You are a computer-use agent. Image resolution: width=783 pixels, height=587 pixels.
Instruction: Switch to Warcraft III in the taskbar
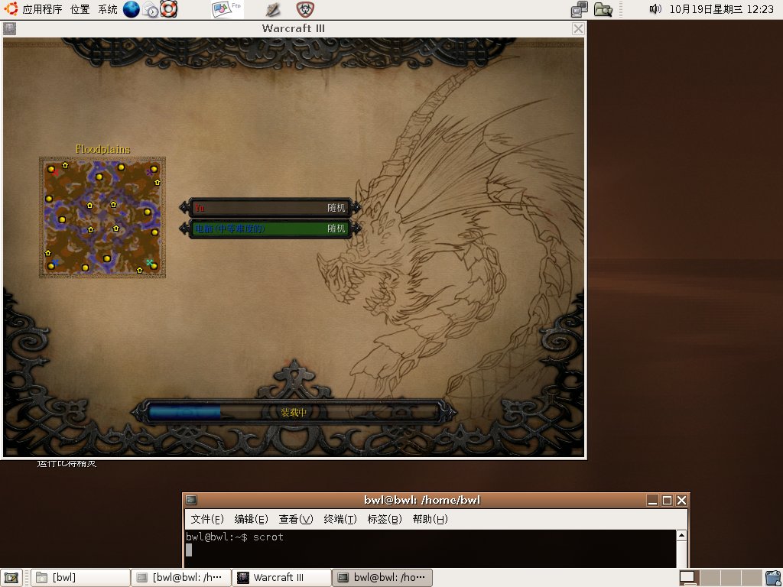[x=281, y=578]
